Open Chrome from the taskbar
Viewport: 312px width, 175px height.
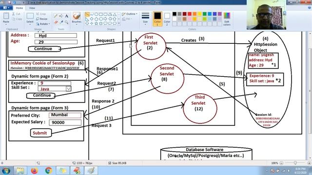pyautogui.click(x=48, y=171)
